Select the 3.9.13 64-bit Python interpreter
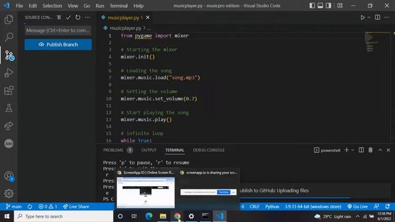Image resolution: width=395 pixels, height=222 pixels. (313, 207)
